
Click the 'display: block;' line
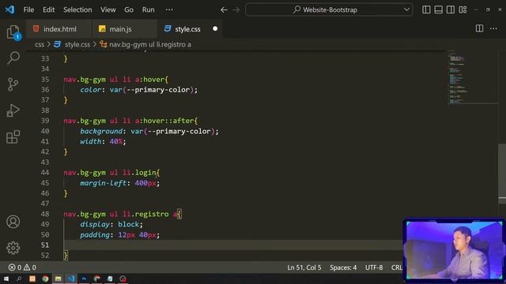point(111,224)
